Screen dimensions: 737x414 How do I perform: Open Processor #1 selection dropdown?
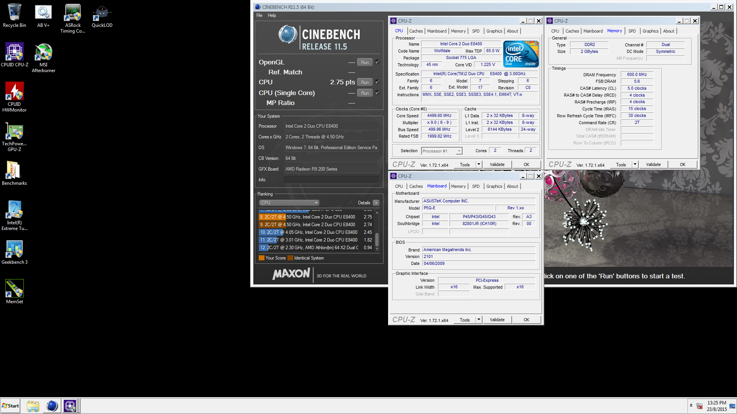[x=441, y=151]
